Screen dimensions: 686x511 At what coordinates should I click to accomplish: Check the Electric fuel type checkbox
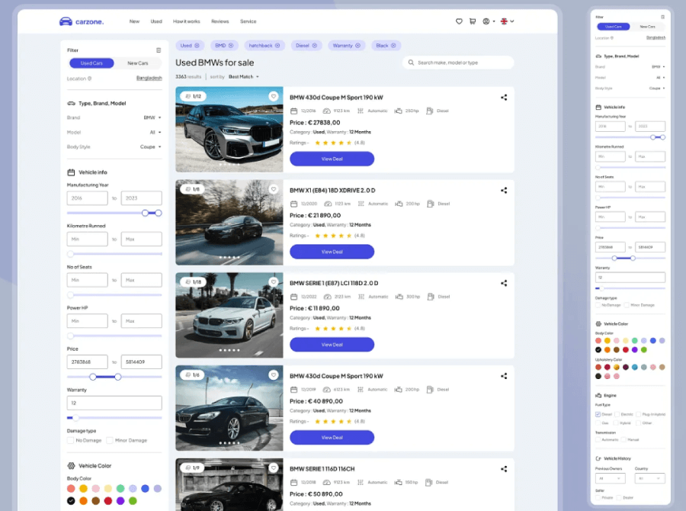coord(617,414)
